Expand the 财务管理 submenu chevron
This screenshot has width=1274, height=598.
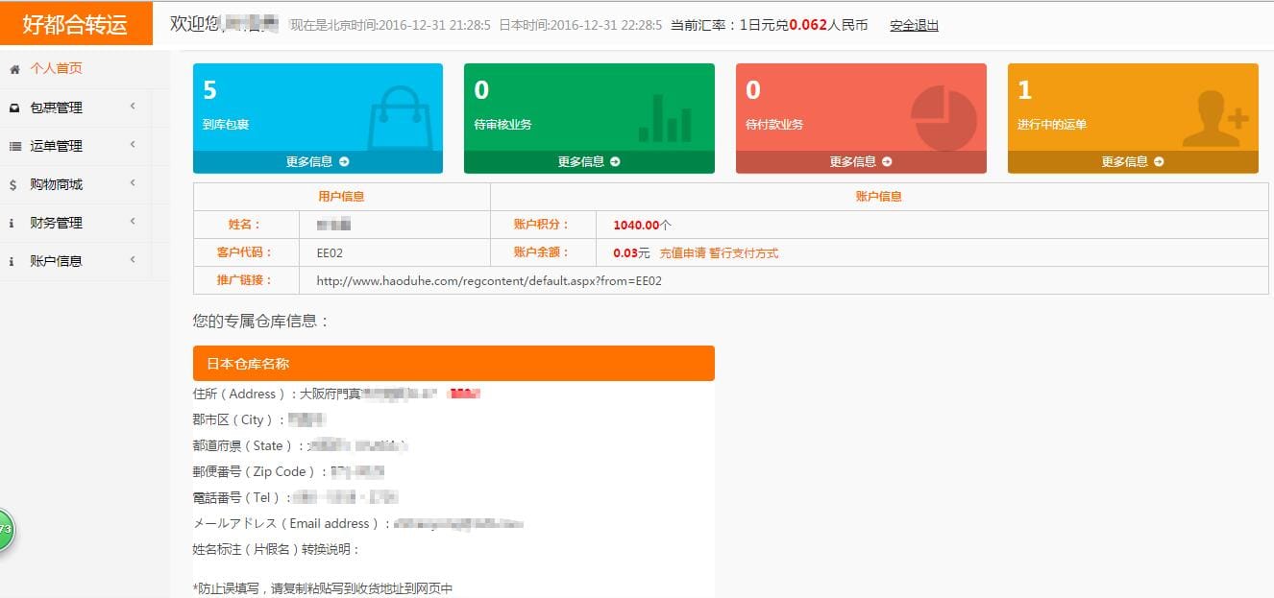[133, 222]
